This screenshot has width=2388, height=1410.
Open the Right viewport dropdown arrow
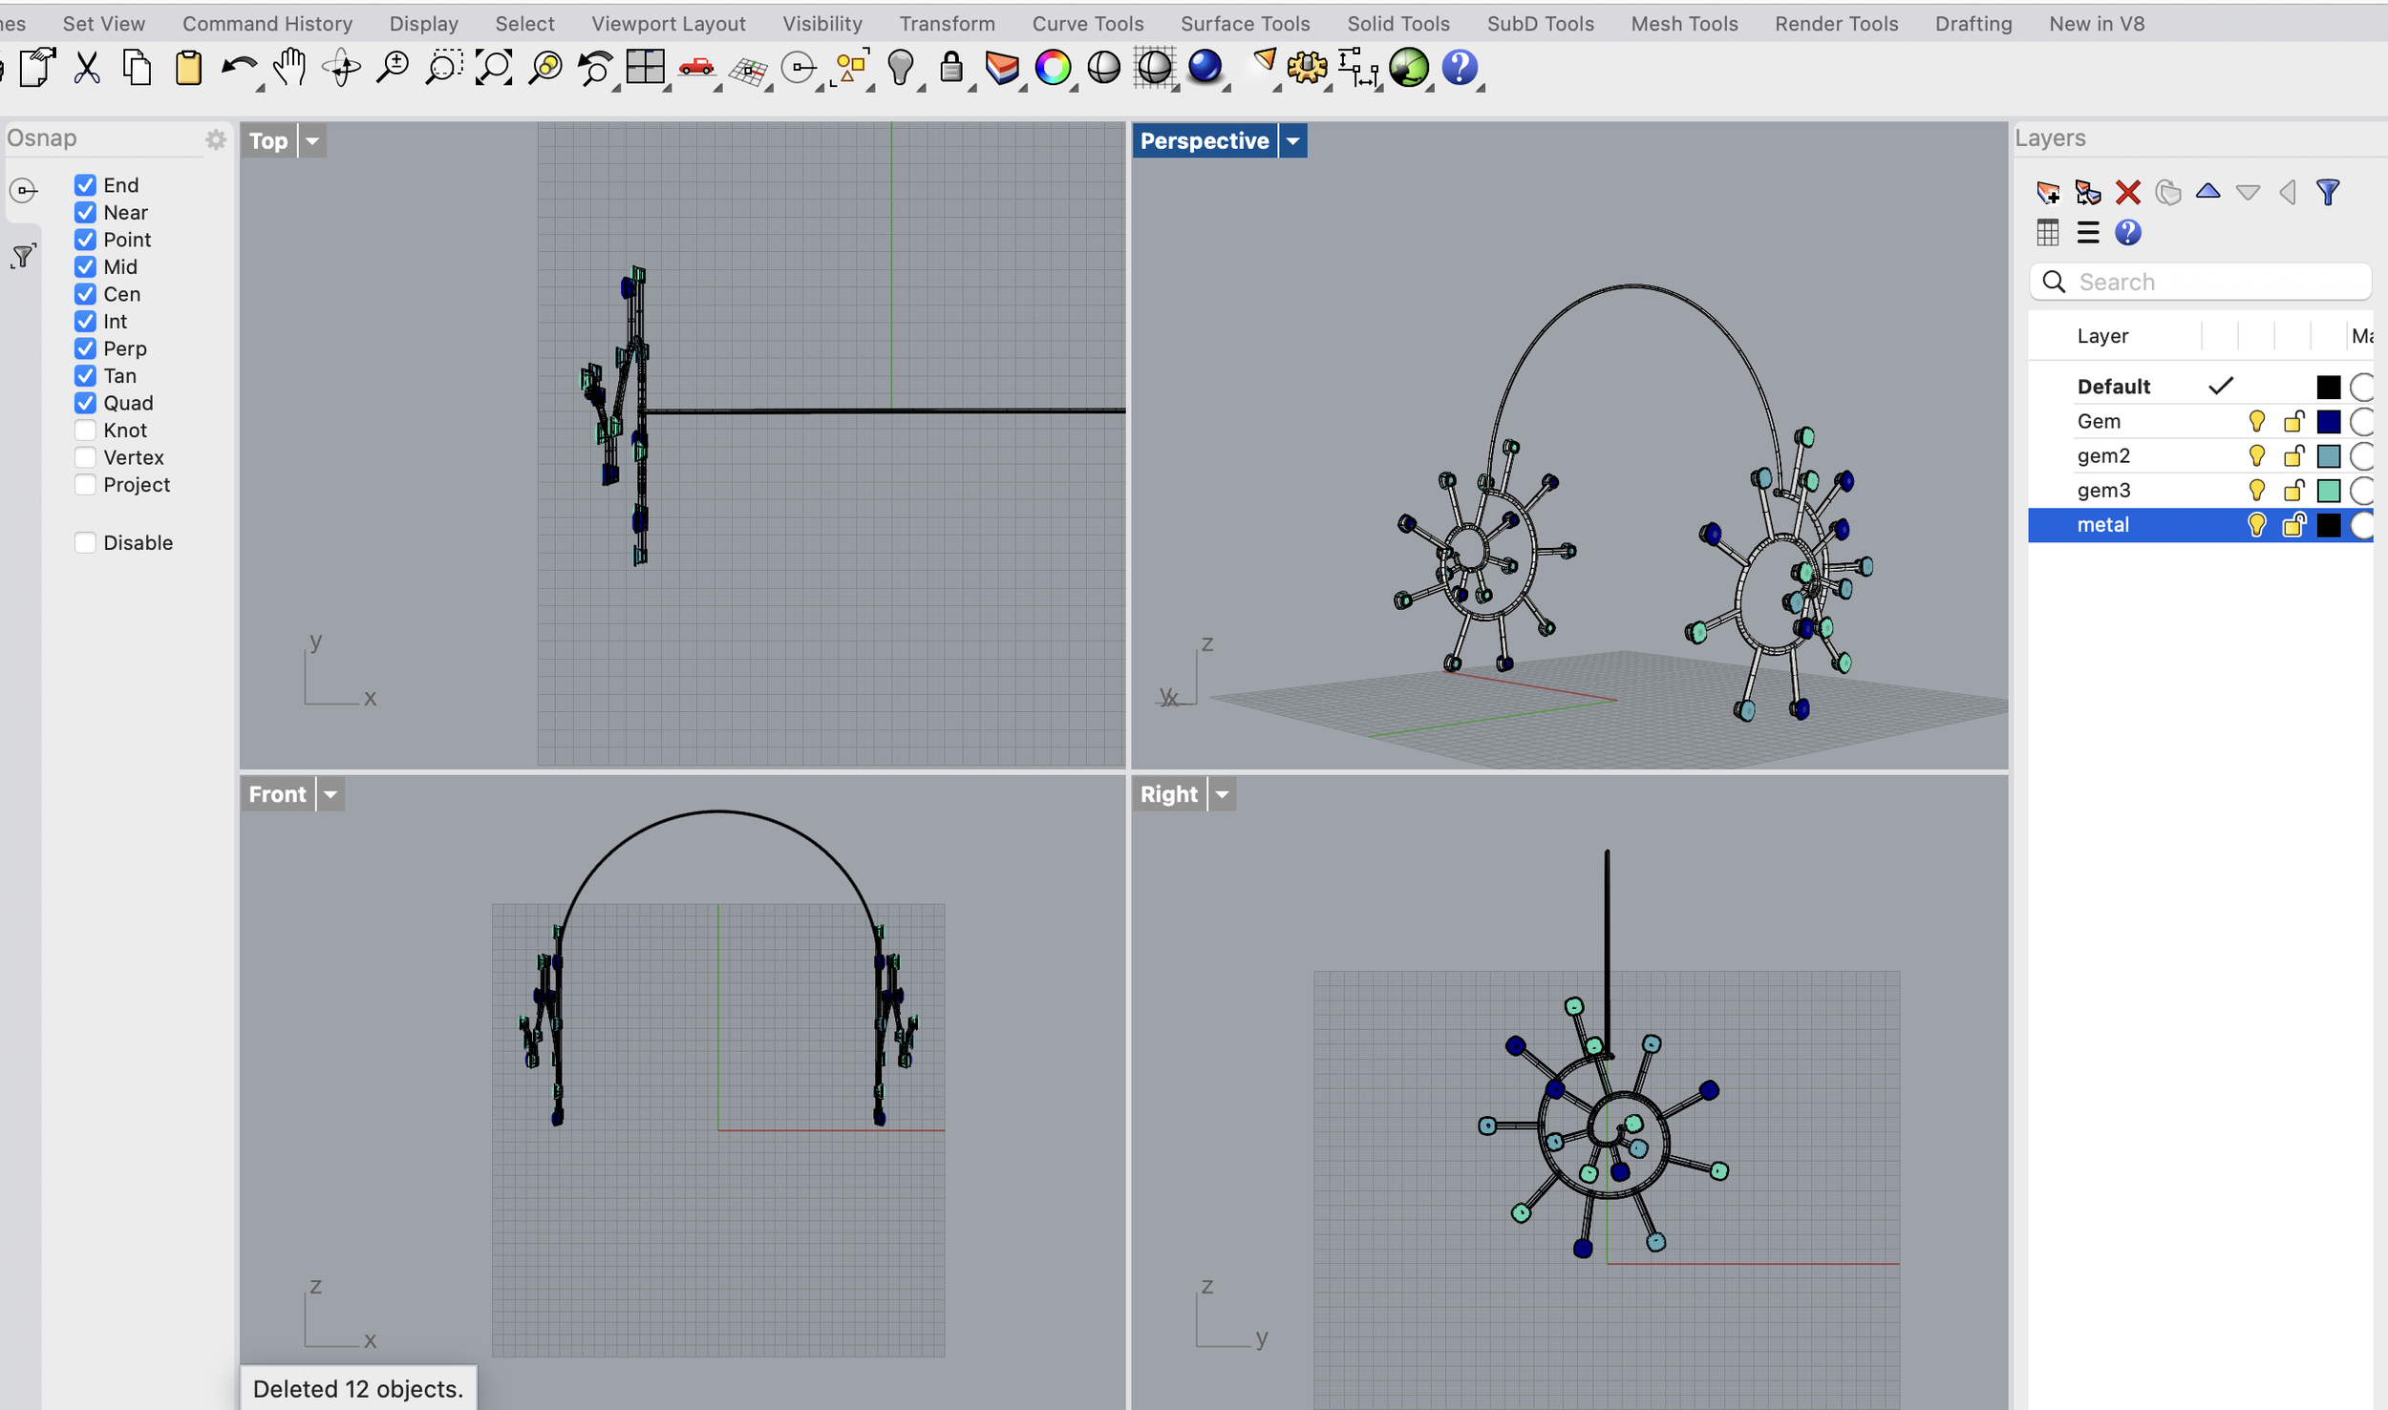[x=1222, y=794]
